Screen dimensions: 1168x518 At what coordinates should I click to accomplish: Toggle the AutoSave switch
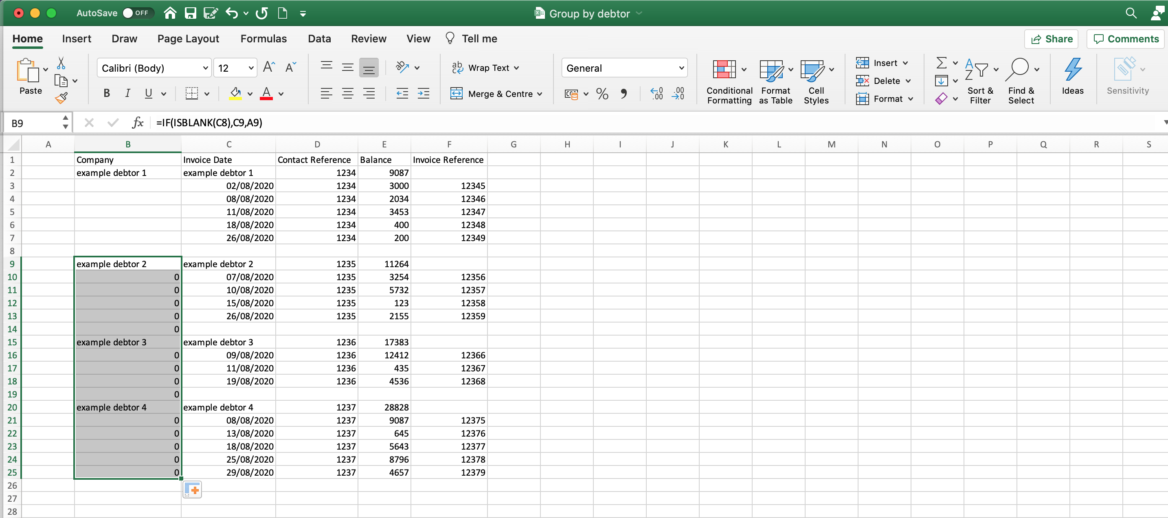coord(138,13)
